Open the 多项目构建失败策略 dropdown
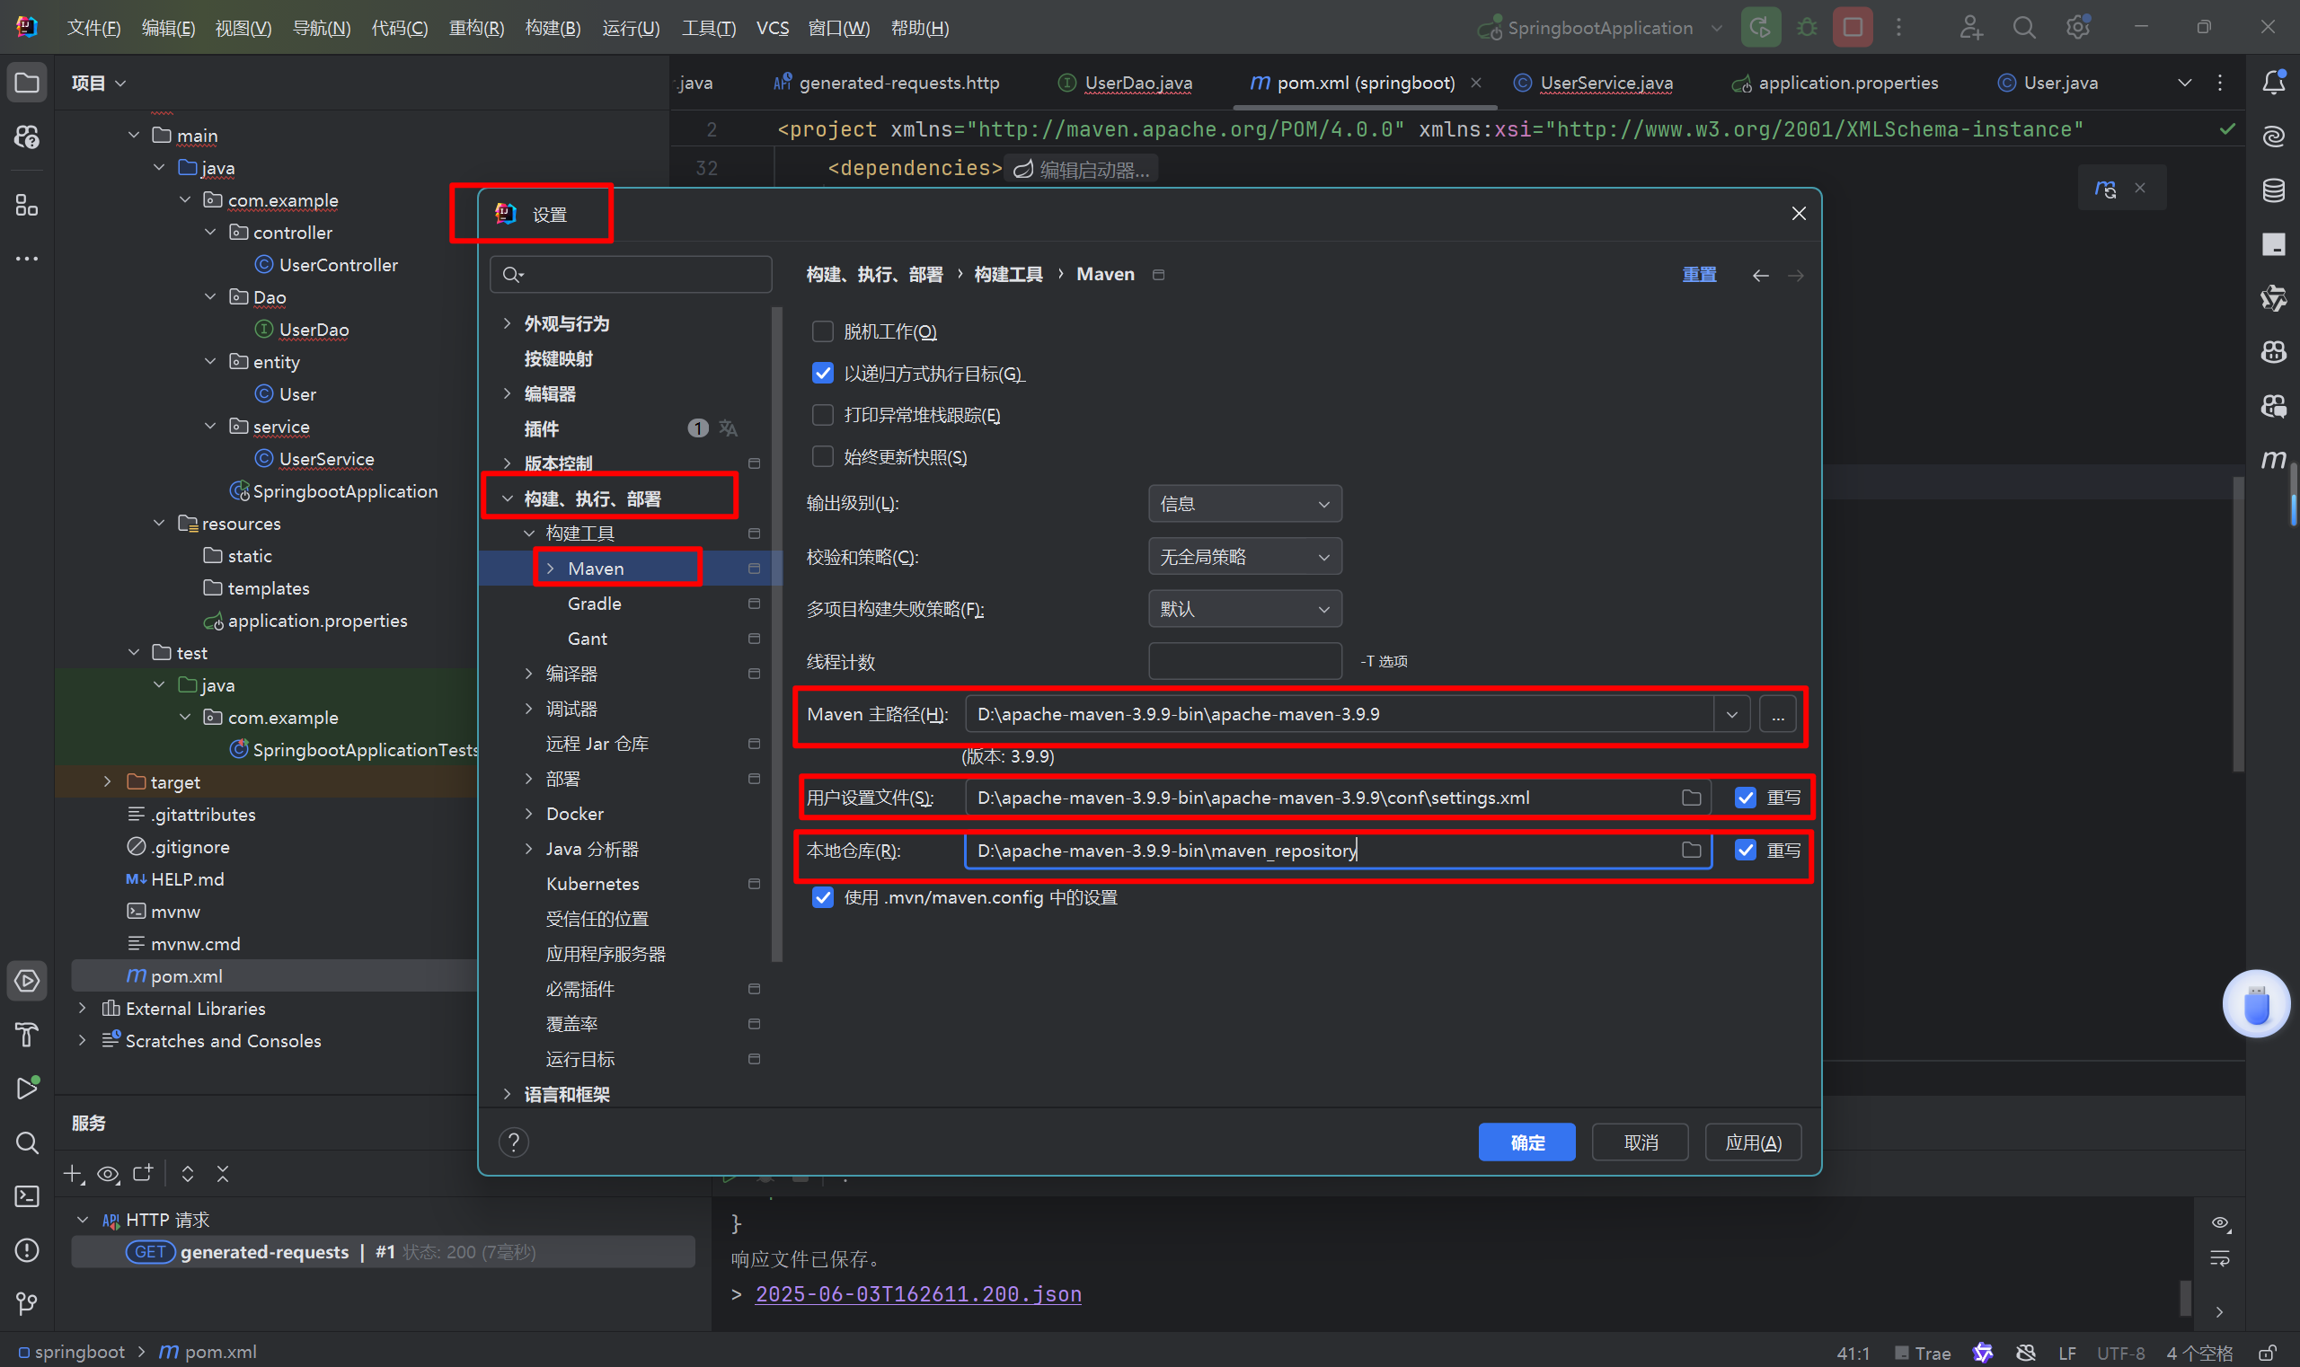Viewport: 2300px width, 1367px height. coord(1244,609)
